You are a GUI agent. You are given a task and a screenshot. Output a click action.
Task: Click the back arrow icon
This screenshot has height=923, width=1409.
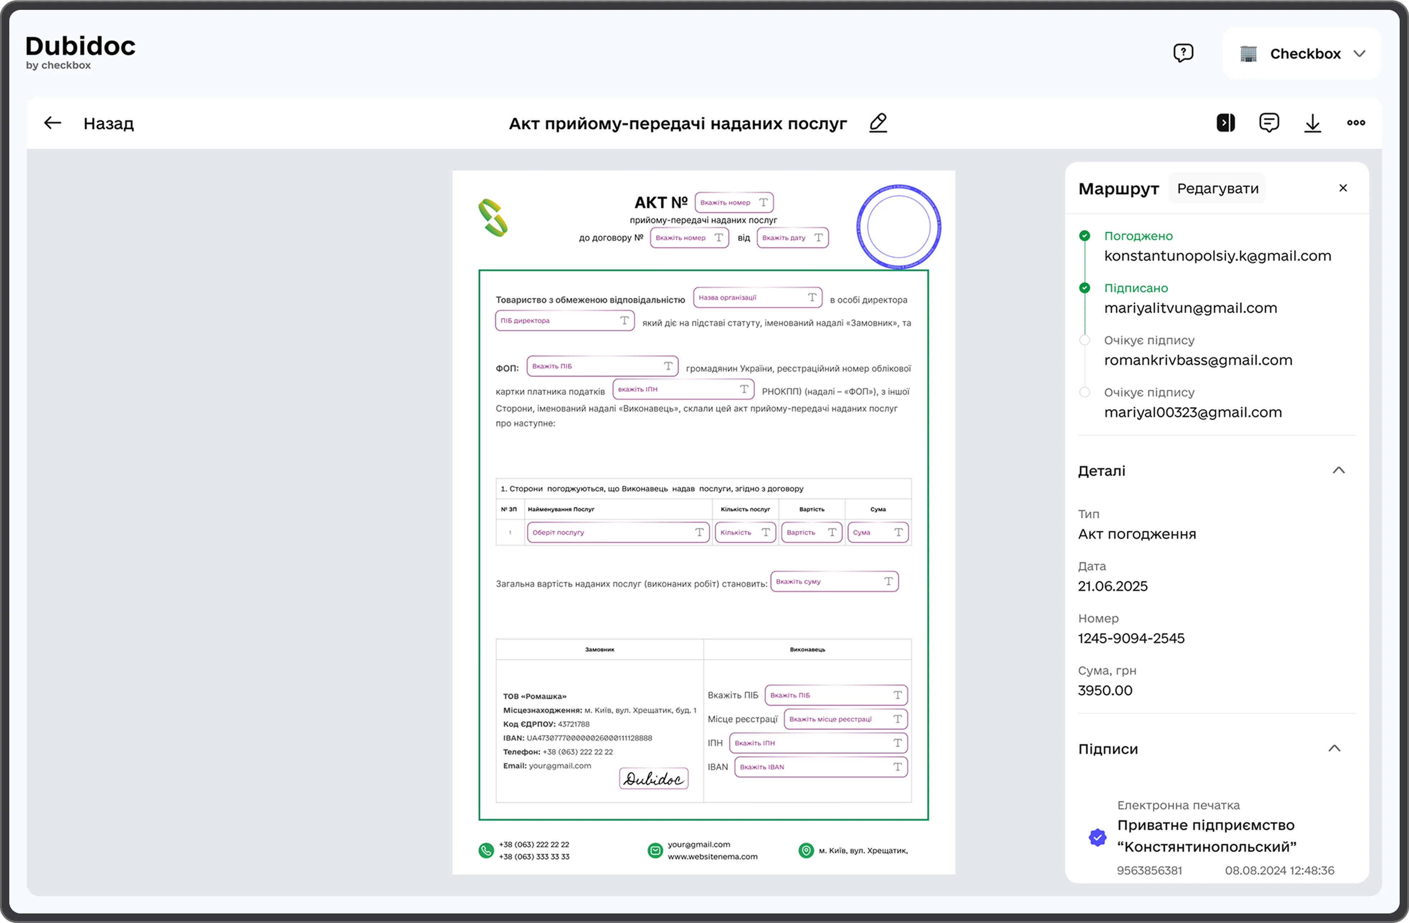(x=53, y=123)
